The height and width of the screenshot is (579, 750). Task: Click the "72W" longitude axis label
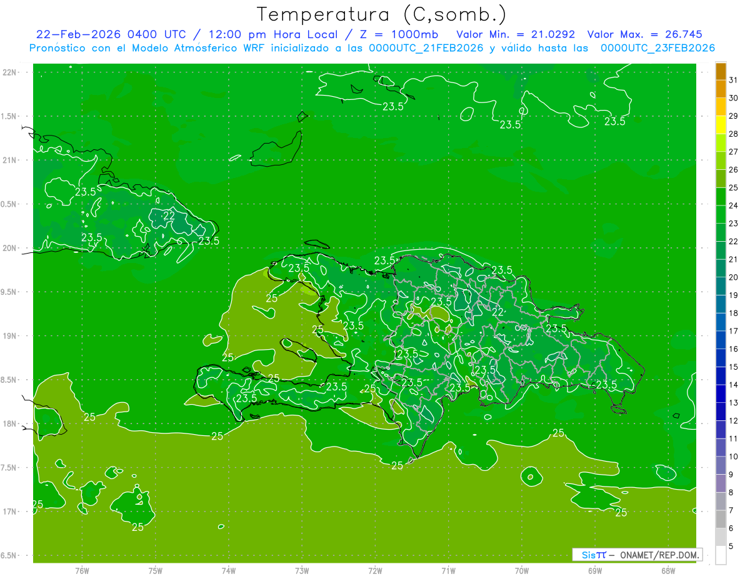375,570
